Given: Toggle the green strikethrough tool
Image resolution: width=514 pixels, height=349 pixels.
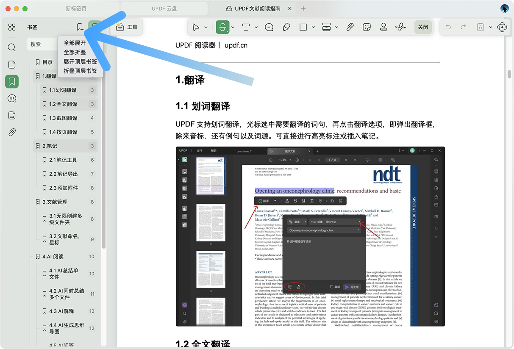Looking at the screenshot, I should (222, 27).
